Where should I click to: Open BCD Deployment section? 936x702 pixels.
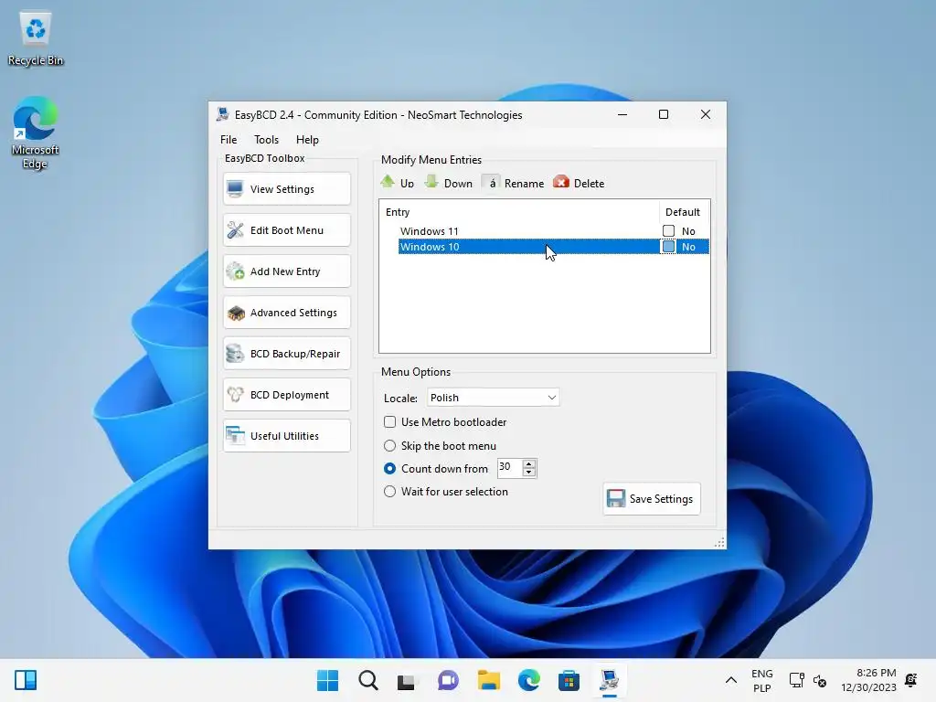click(x=286, y=395)
